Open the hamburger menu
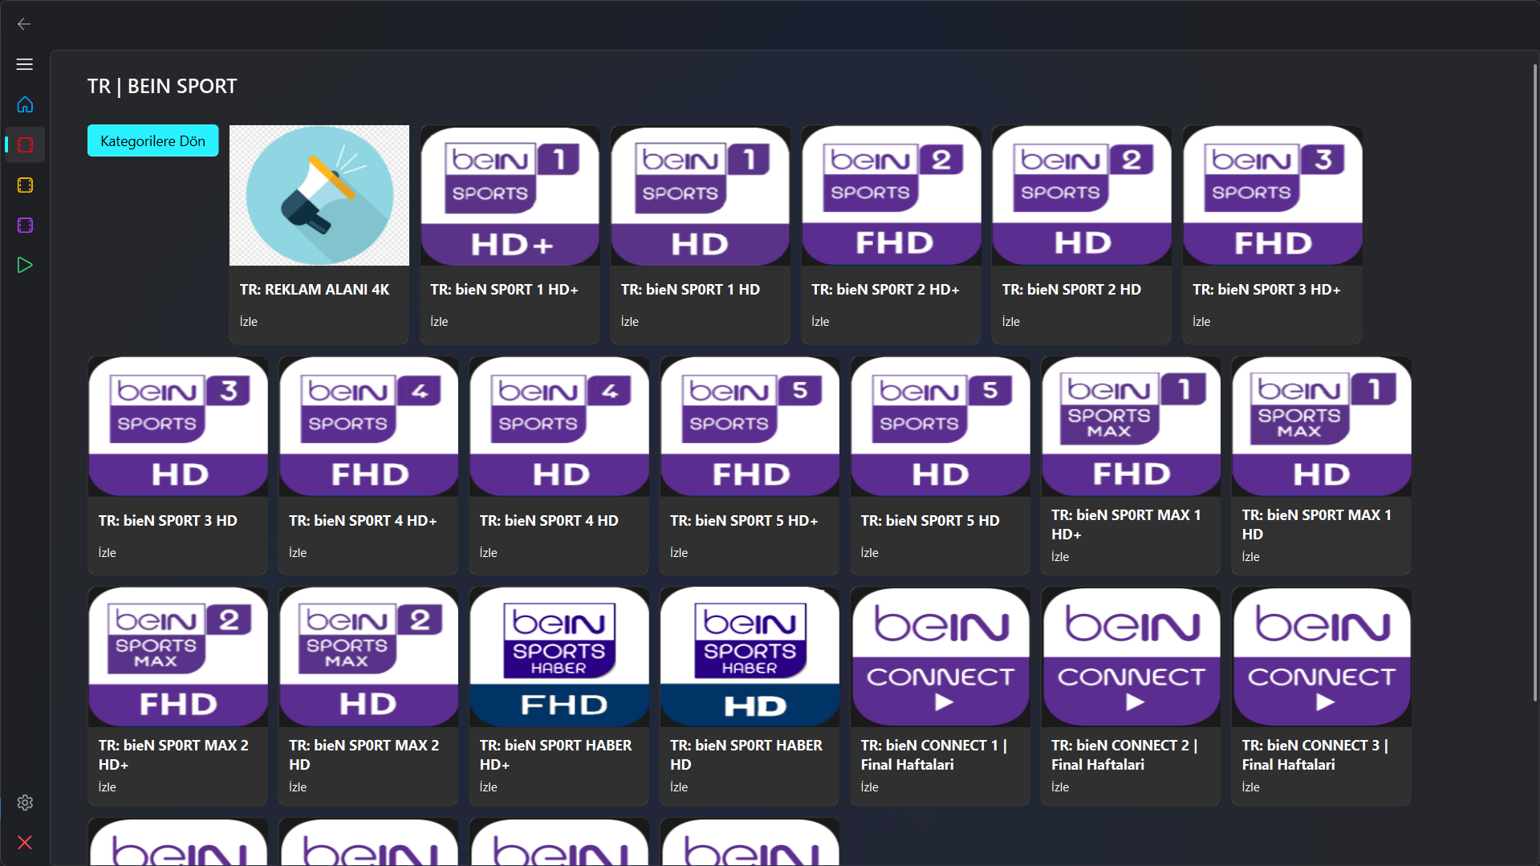Viewport: 1540px width, 866px height. coord(25,64)
